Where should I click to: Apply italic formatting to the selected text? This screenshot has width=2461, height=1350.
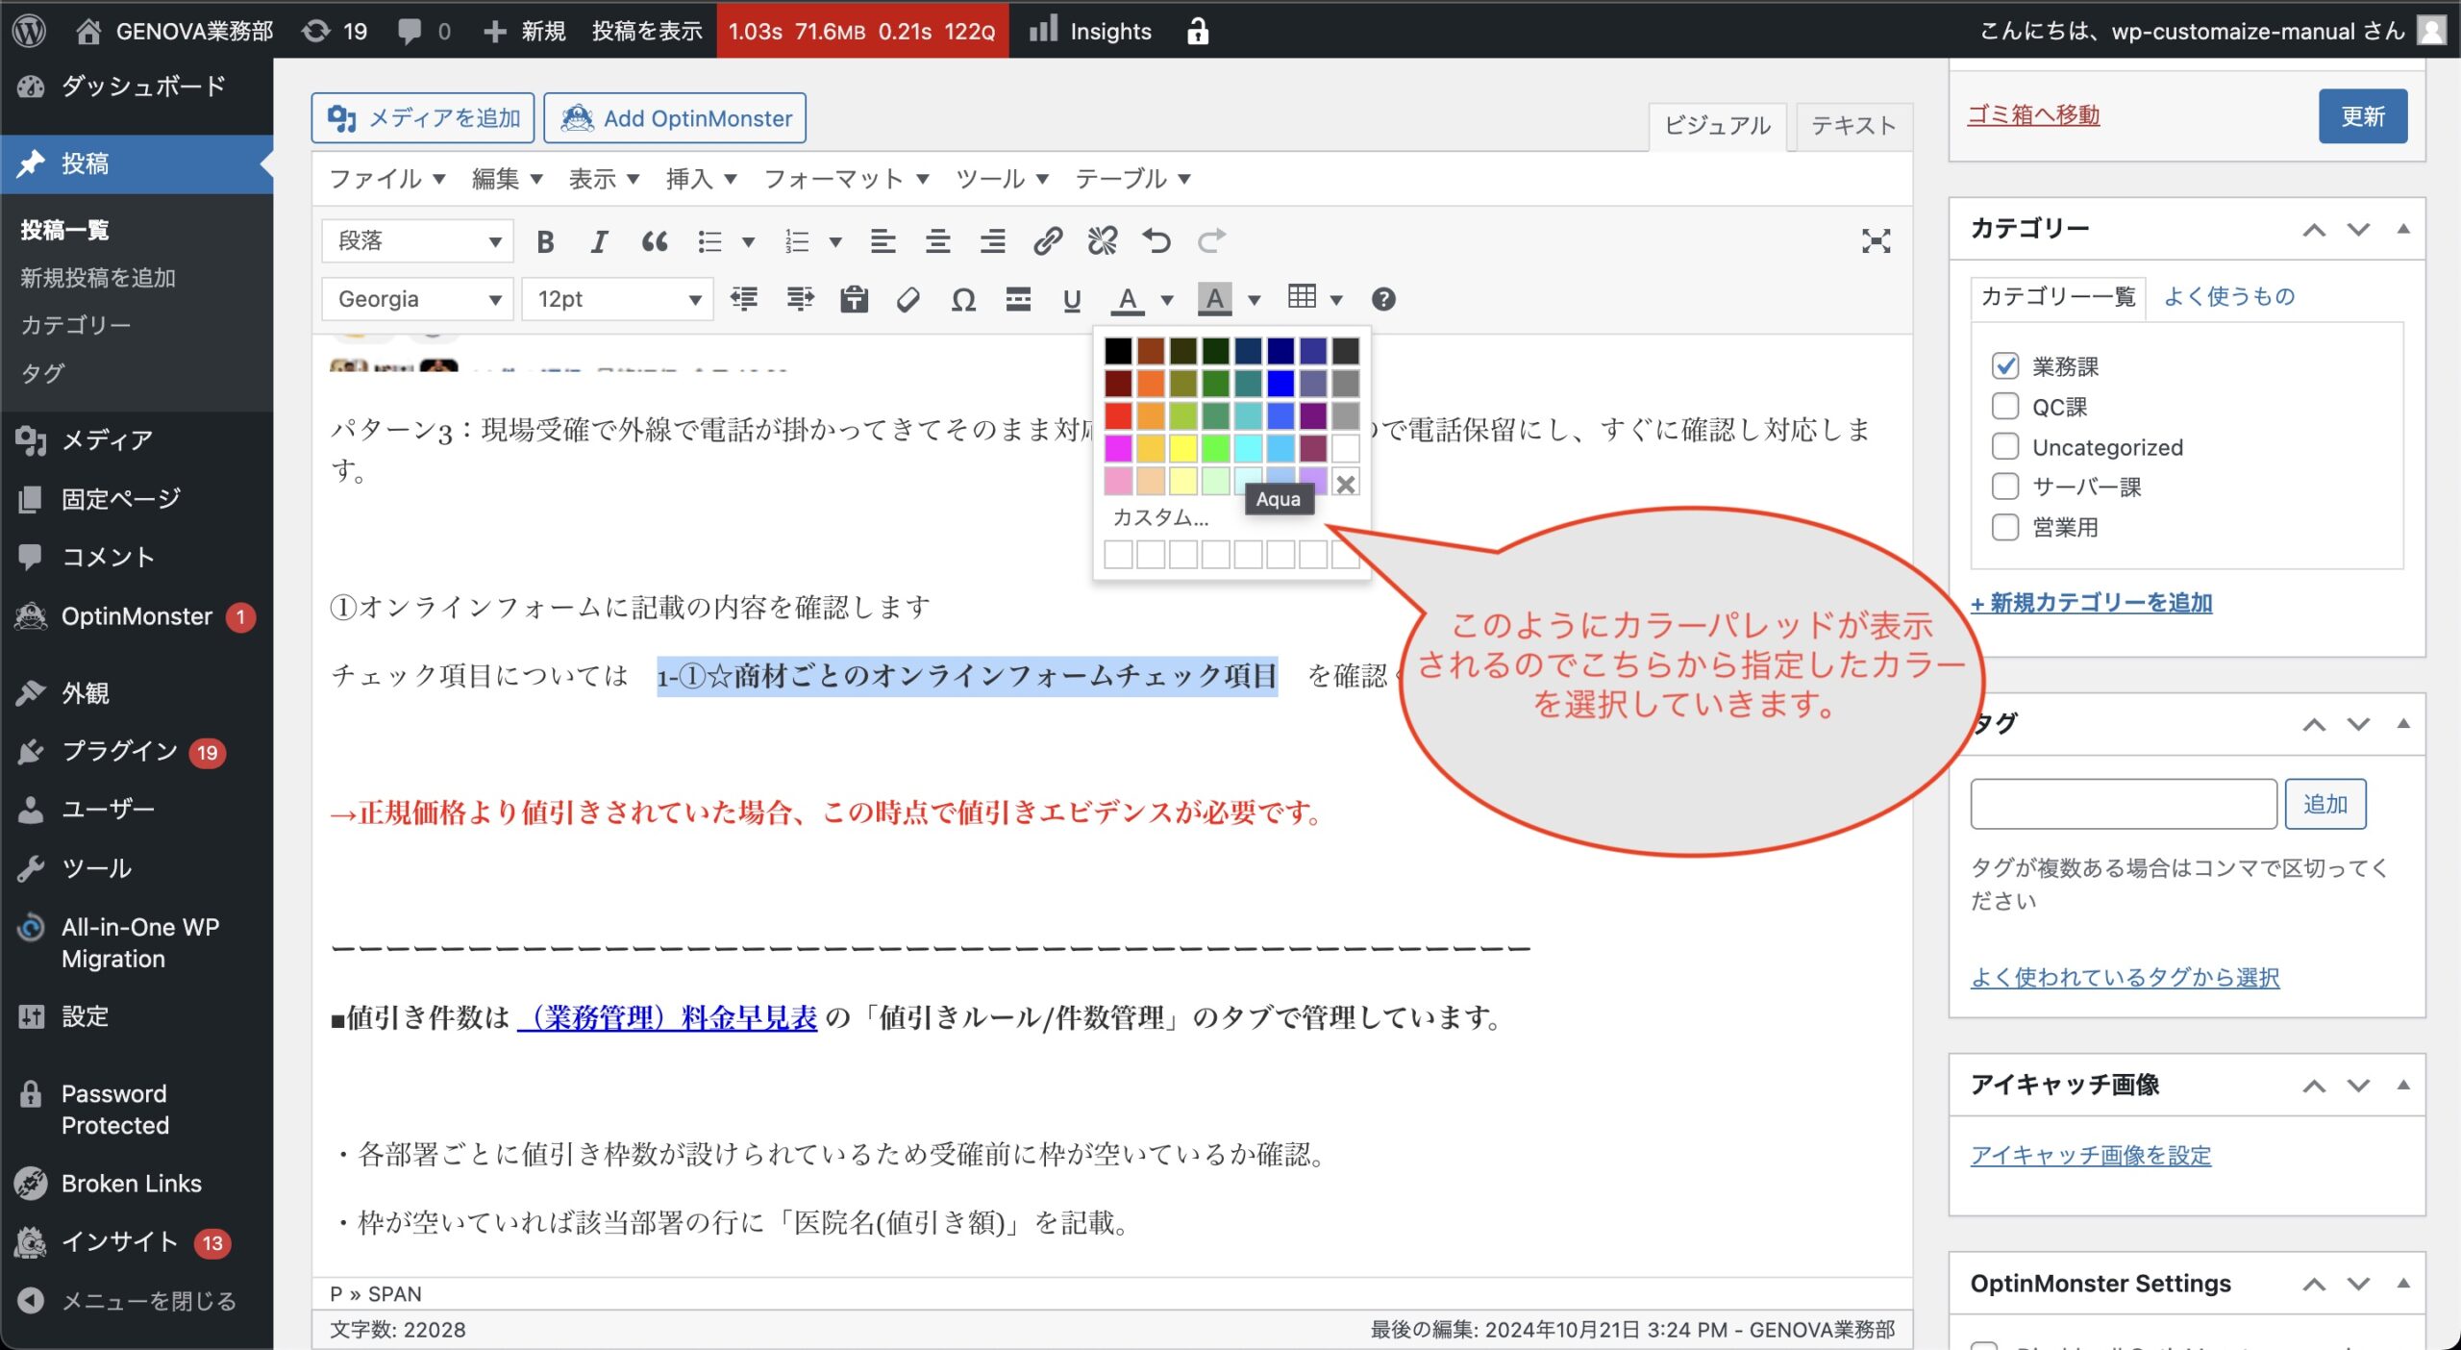599,241
